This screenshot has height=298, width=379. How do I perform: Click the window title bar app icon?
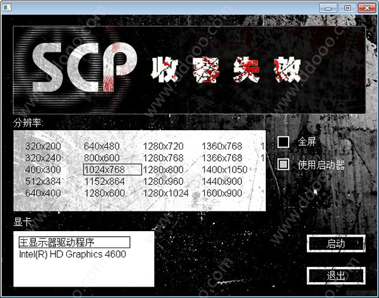(7, 8)
